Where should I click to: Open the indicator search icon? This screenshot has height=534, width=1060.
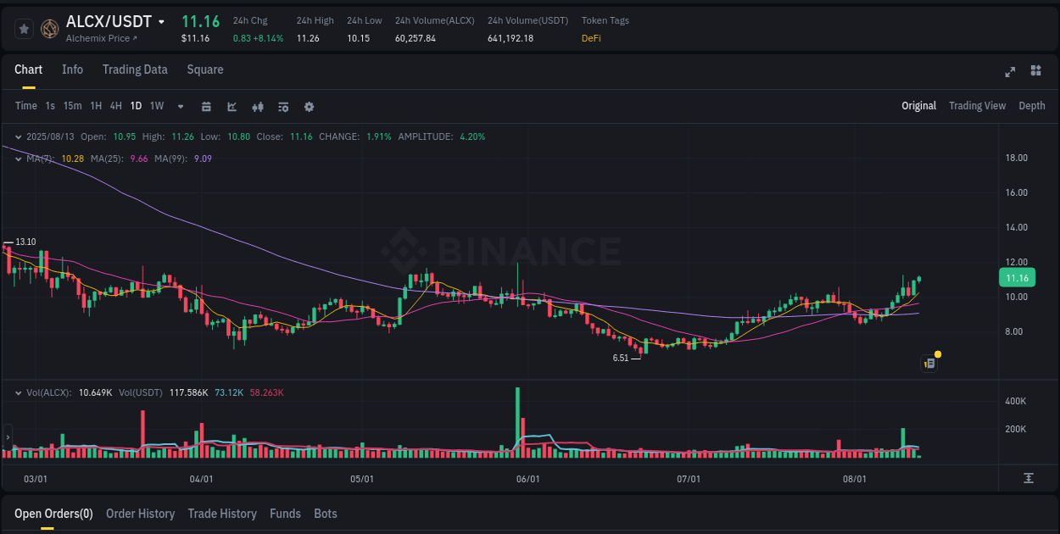(282, 107)
